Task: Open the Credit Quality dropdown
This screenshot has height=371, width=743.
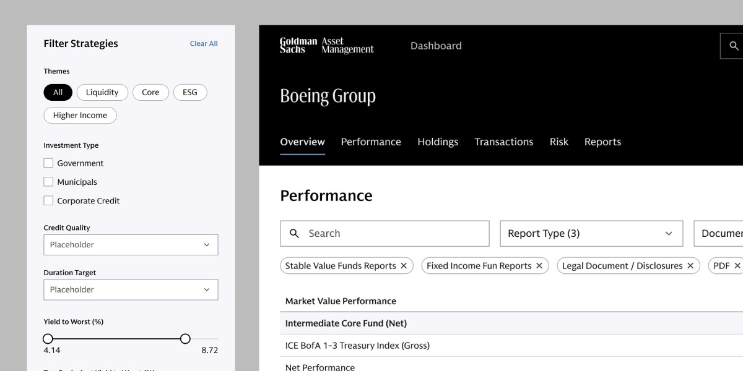Action: tap(131, 245)
